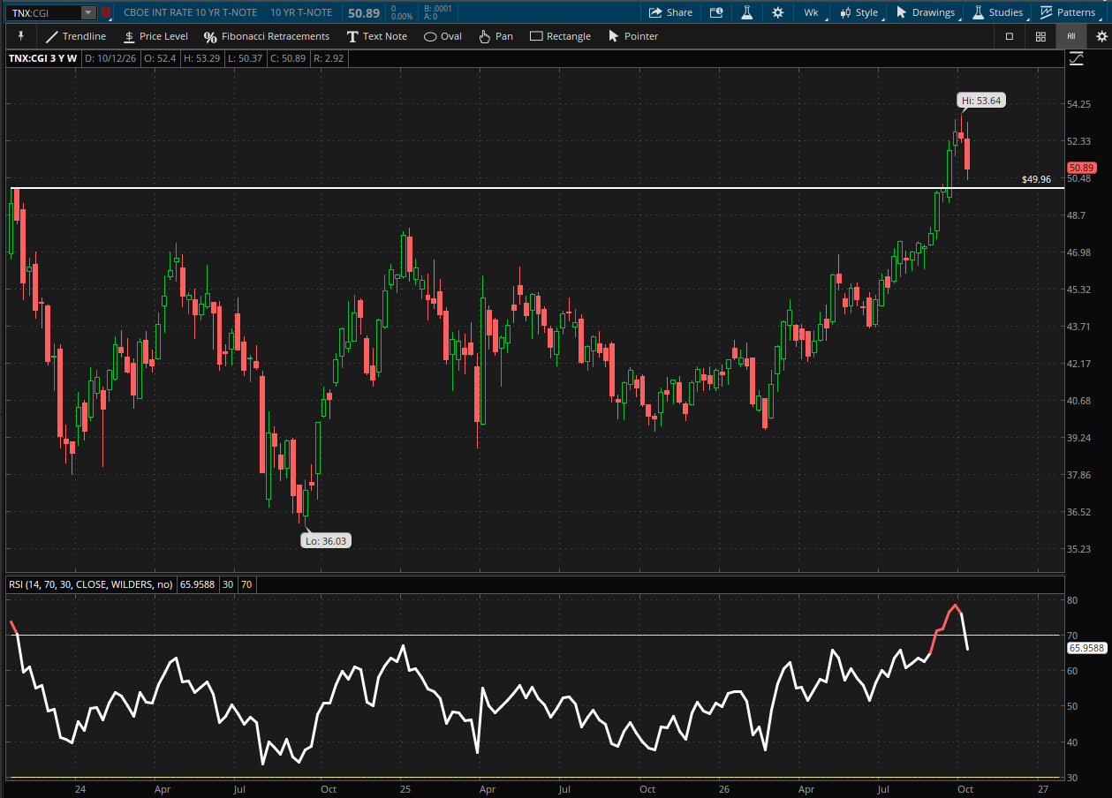Click the 'O: 52.4' open readout
The image size is (1112, 798).
[160, 59]
